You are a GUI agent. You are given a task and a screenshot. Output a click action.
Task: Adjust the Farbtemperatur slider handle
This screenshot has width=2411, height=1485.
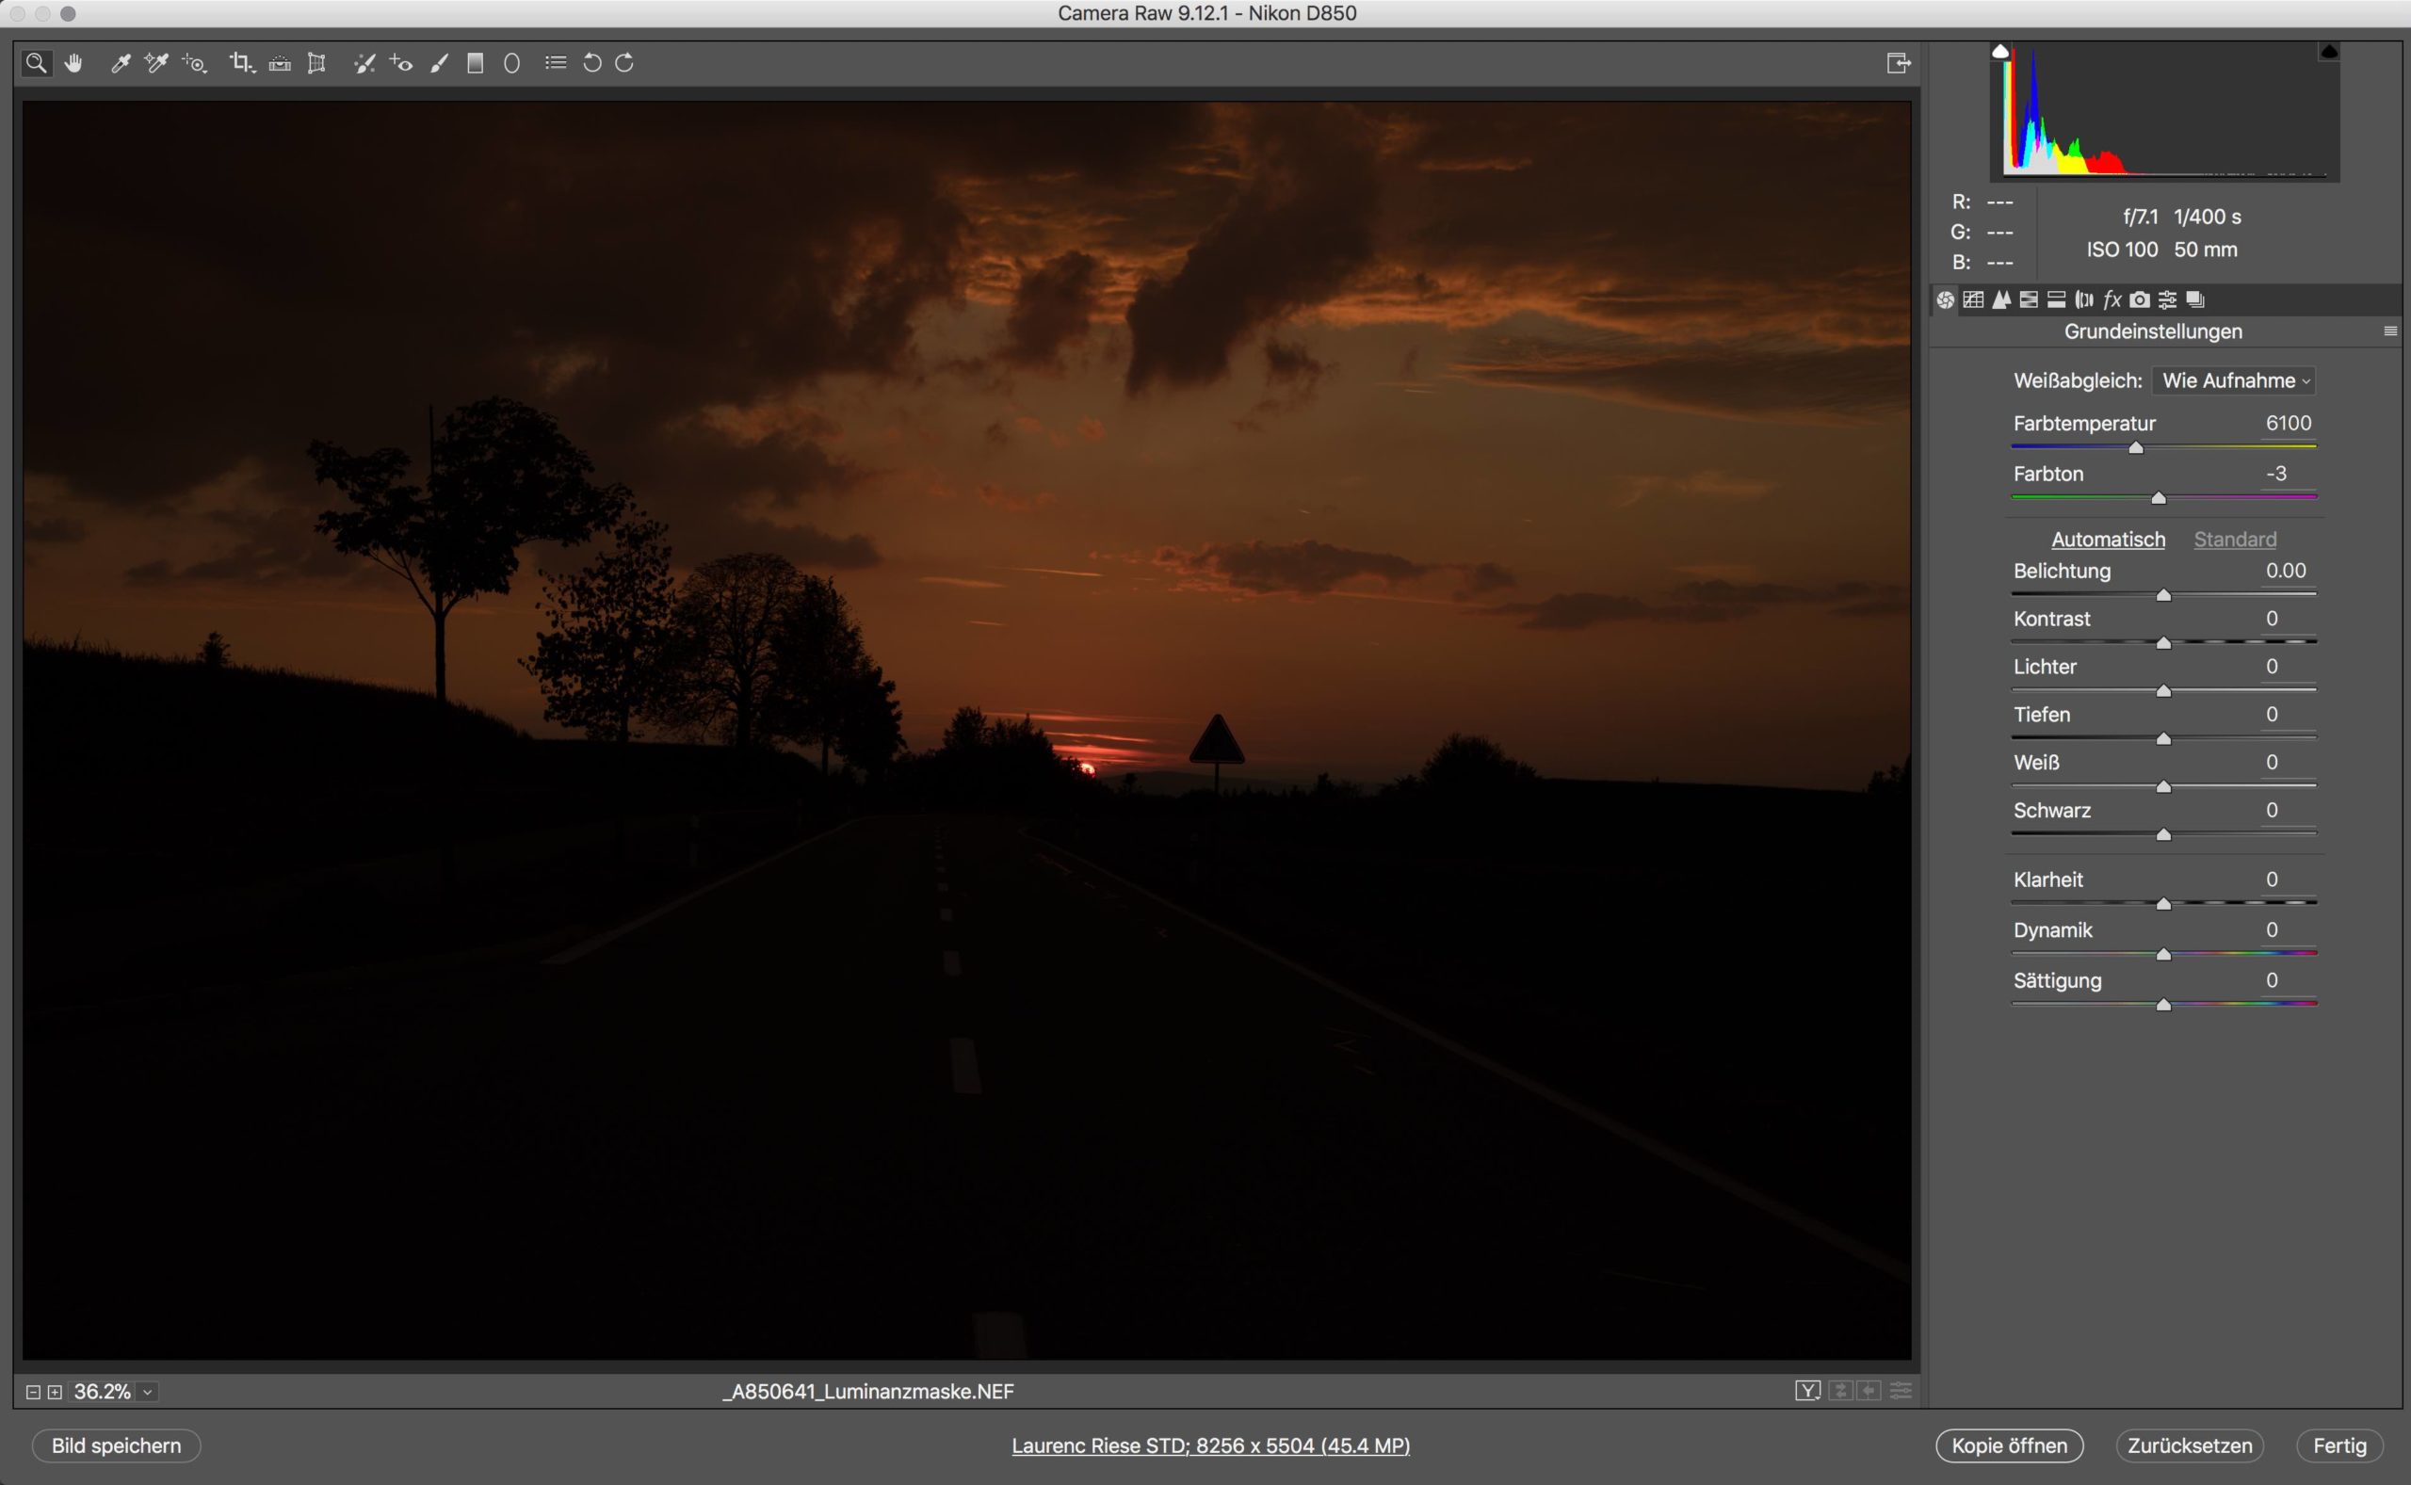(x=2136, y=448)
